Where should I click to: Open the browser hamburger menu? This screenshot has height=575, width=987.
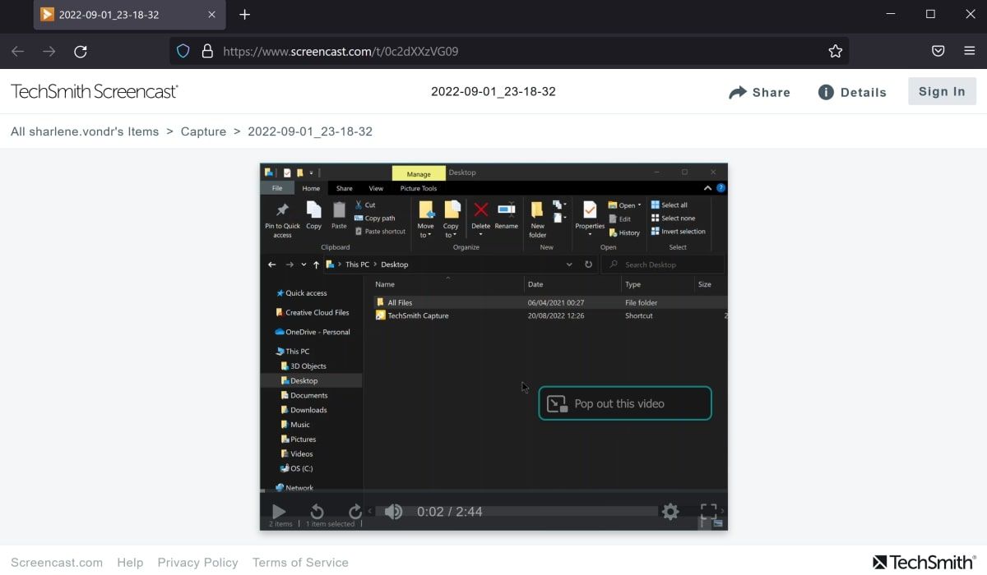[x=969, y=51]
